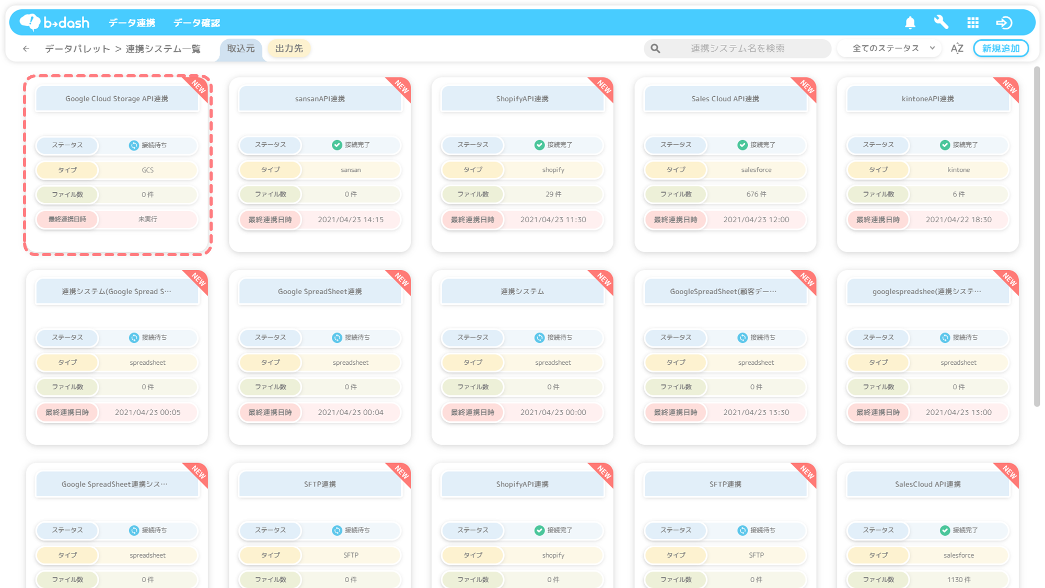Open the データ連携 menu
1045x588 pixels.
tap(132, 23)
